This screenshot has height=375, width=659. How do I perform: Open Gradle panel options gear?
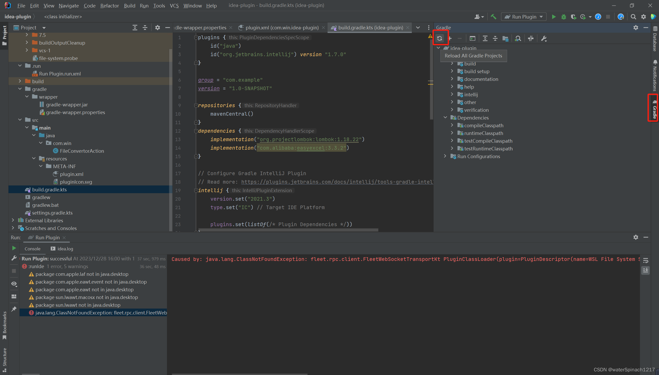pyautogui.click(x=636, y=28)
